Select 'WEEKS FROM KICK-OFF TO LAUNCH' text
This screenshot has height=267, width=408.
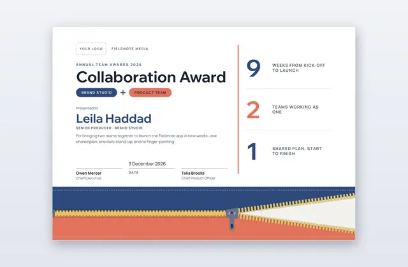299,68
